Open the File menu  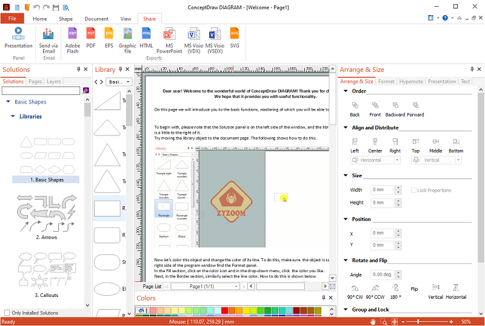click(x=12, y=19)
